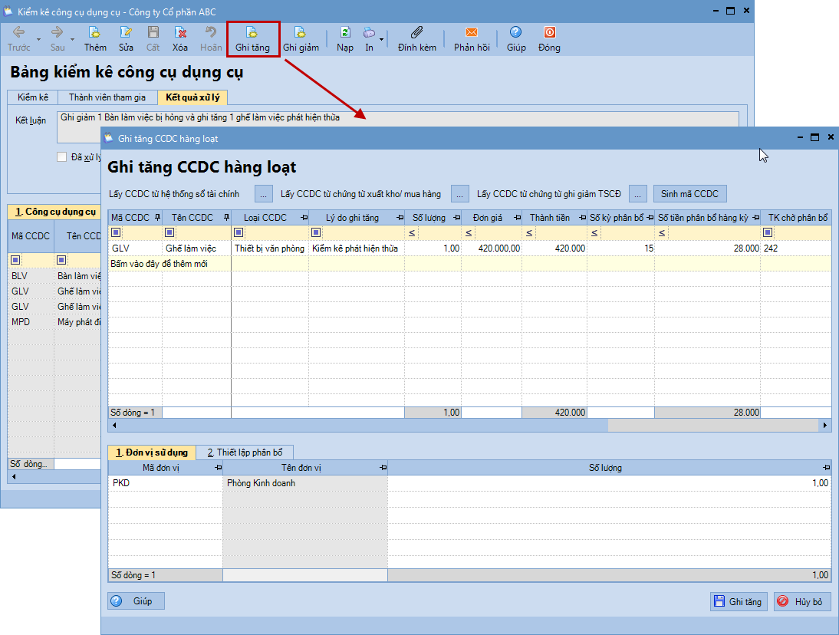Click the Sửa (Edit) toolbar icon
This screenshot has width=839, height=635.
point(126,38)
